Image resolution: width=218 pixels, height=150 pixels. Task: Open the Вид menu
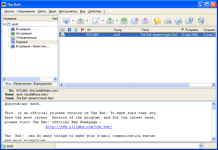(83, 11)
